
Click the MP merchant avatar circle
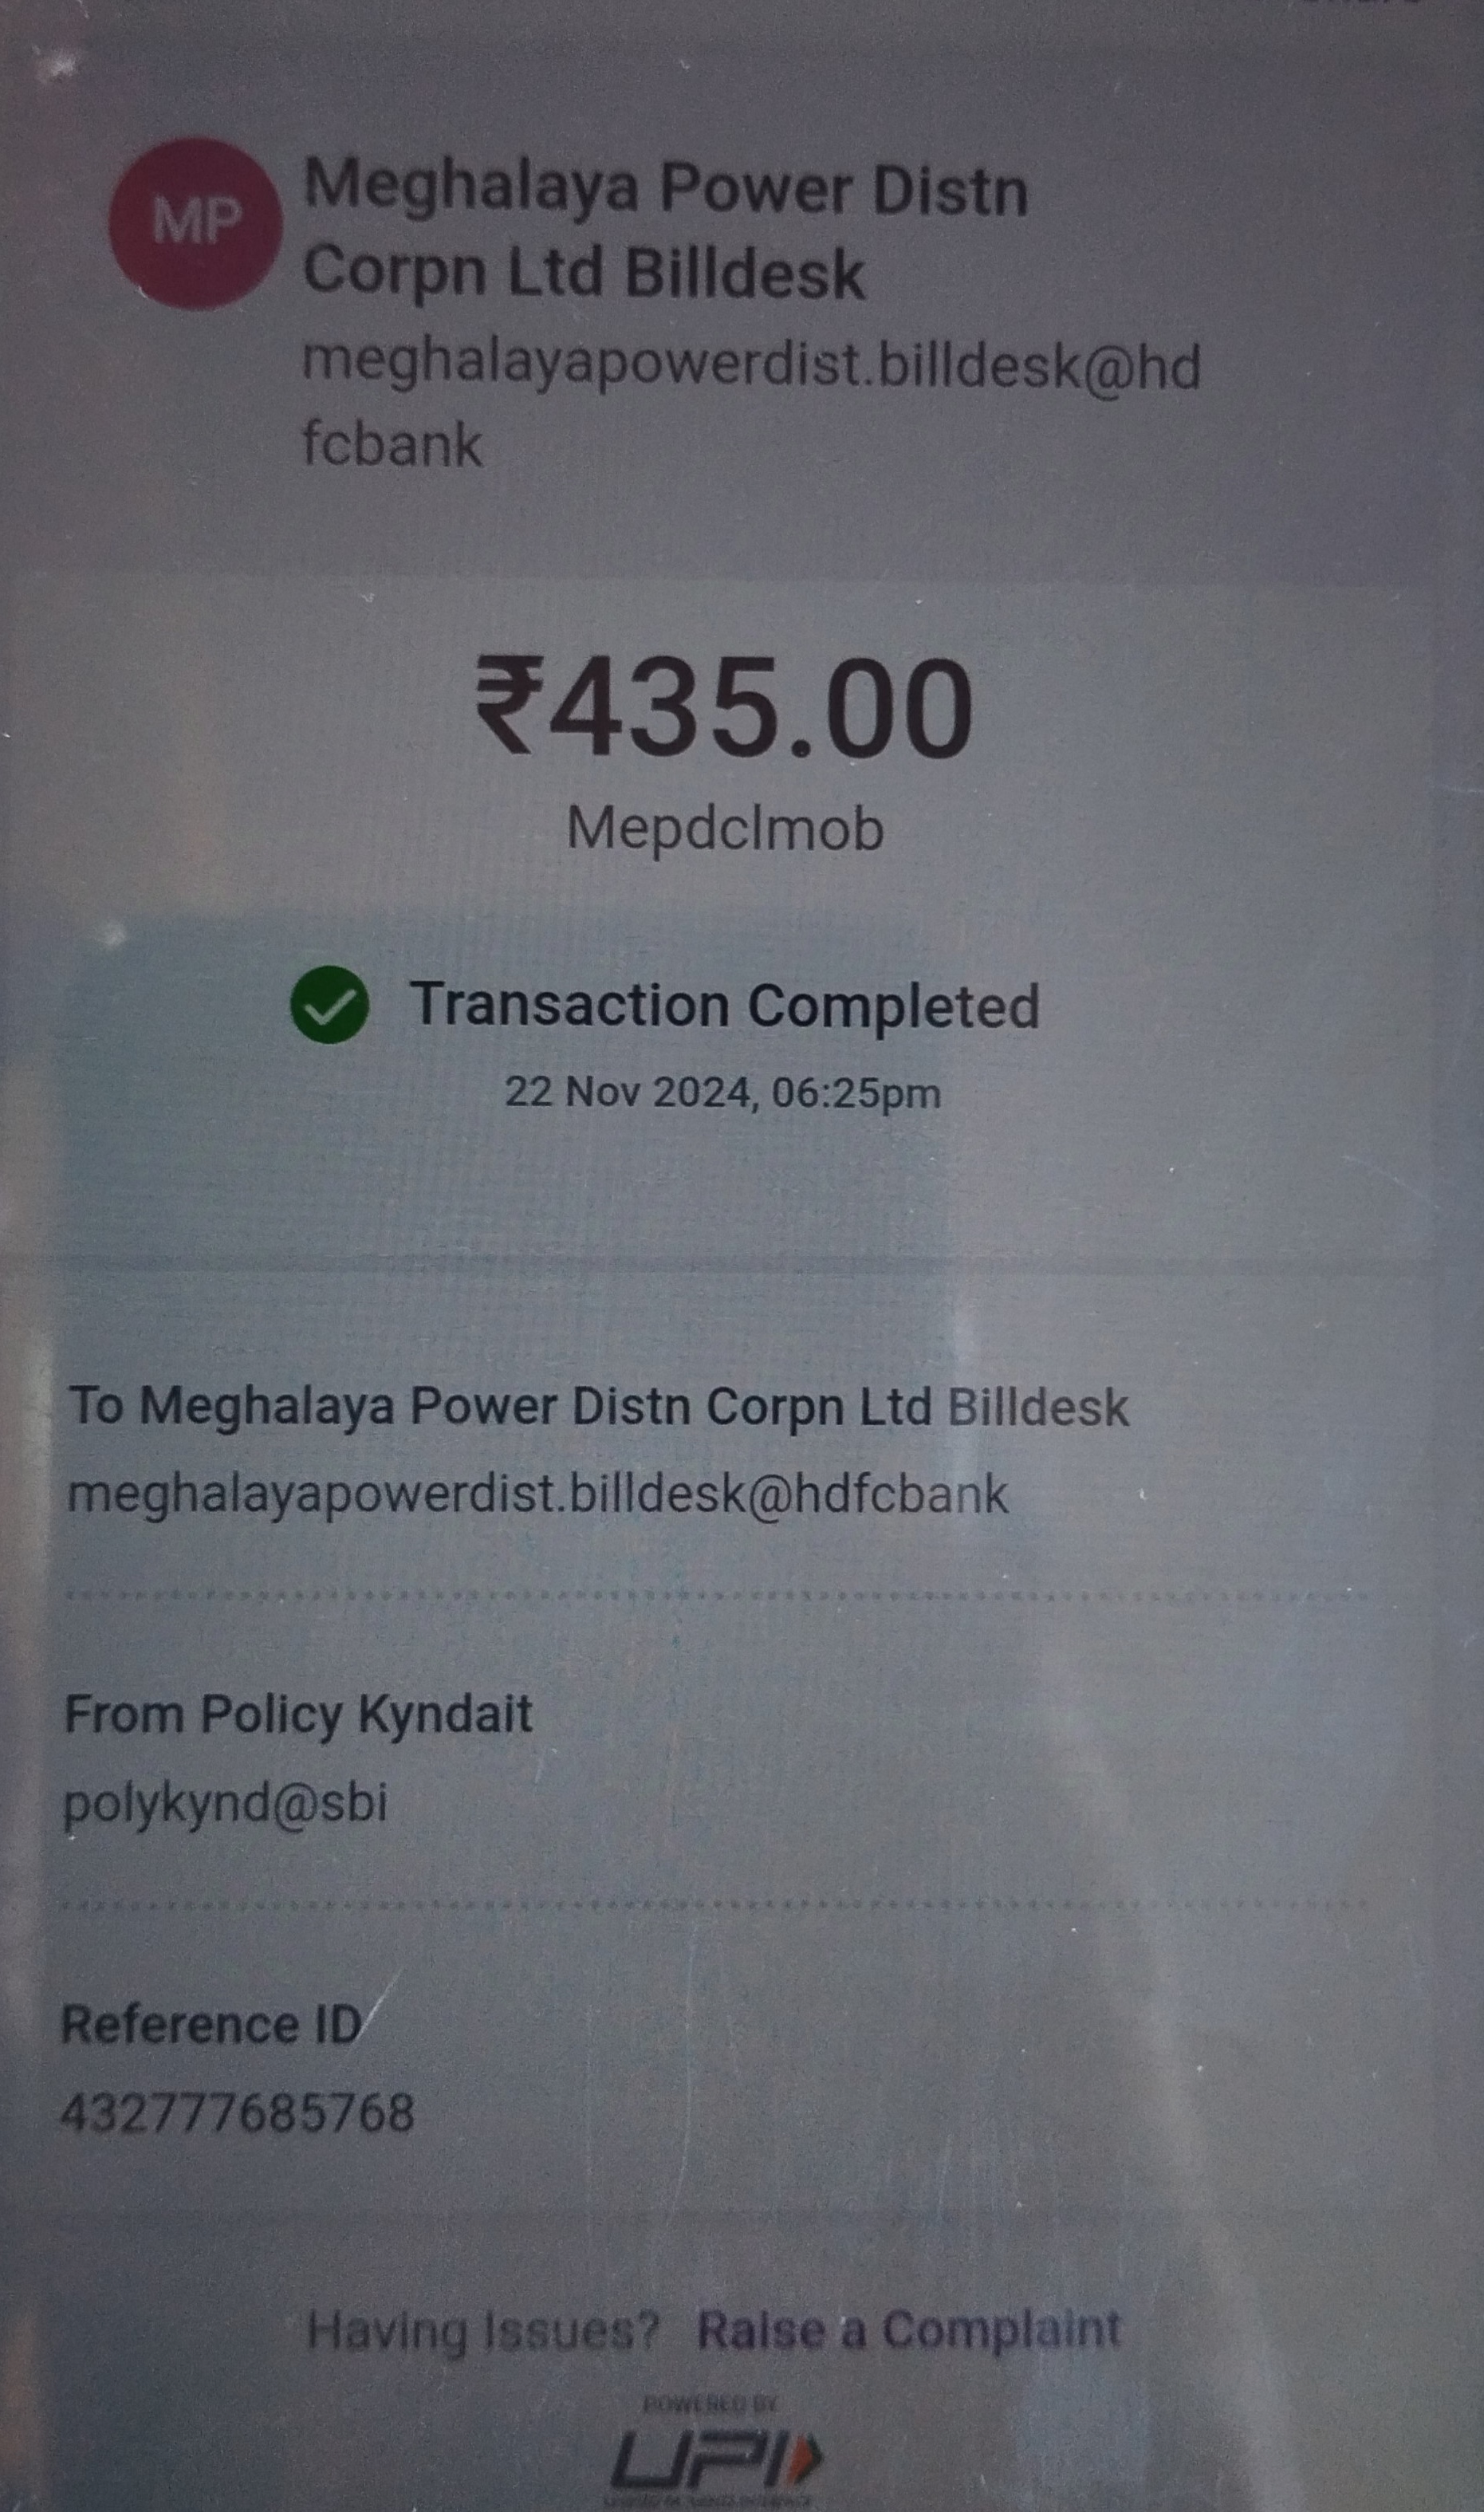pyautogui.click(x=195, y=223)
